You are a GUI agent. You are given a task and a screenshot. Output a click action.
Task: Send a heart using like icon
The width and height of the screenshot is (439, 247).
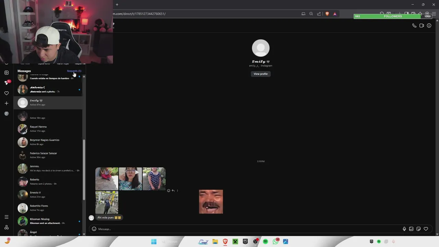pyautogui.click(x=426, y=229)
